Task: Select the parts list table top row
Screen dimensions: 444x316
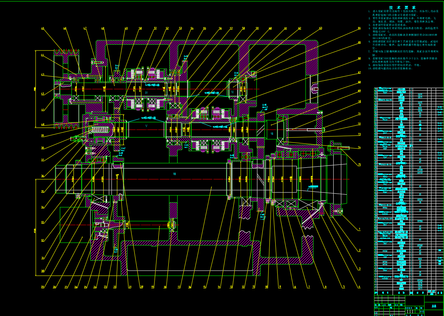Action: (x=409, y=89)
